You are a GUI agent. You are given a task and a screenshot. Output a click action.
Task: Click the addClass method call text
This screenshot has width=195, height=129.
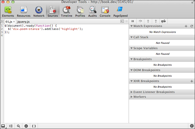coord(52,29)
